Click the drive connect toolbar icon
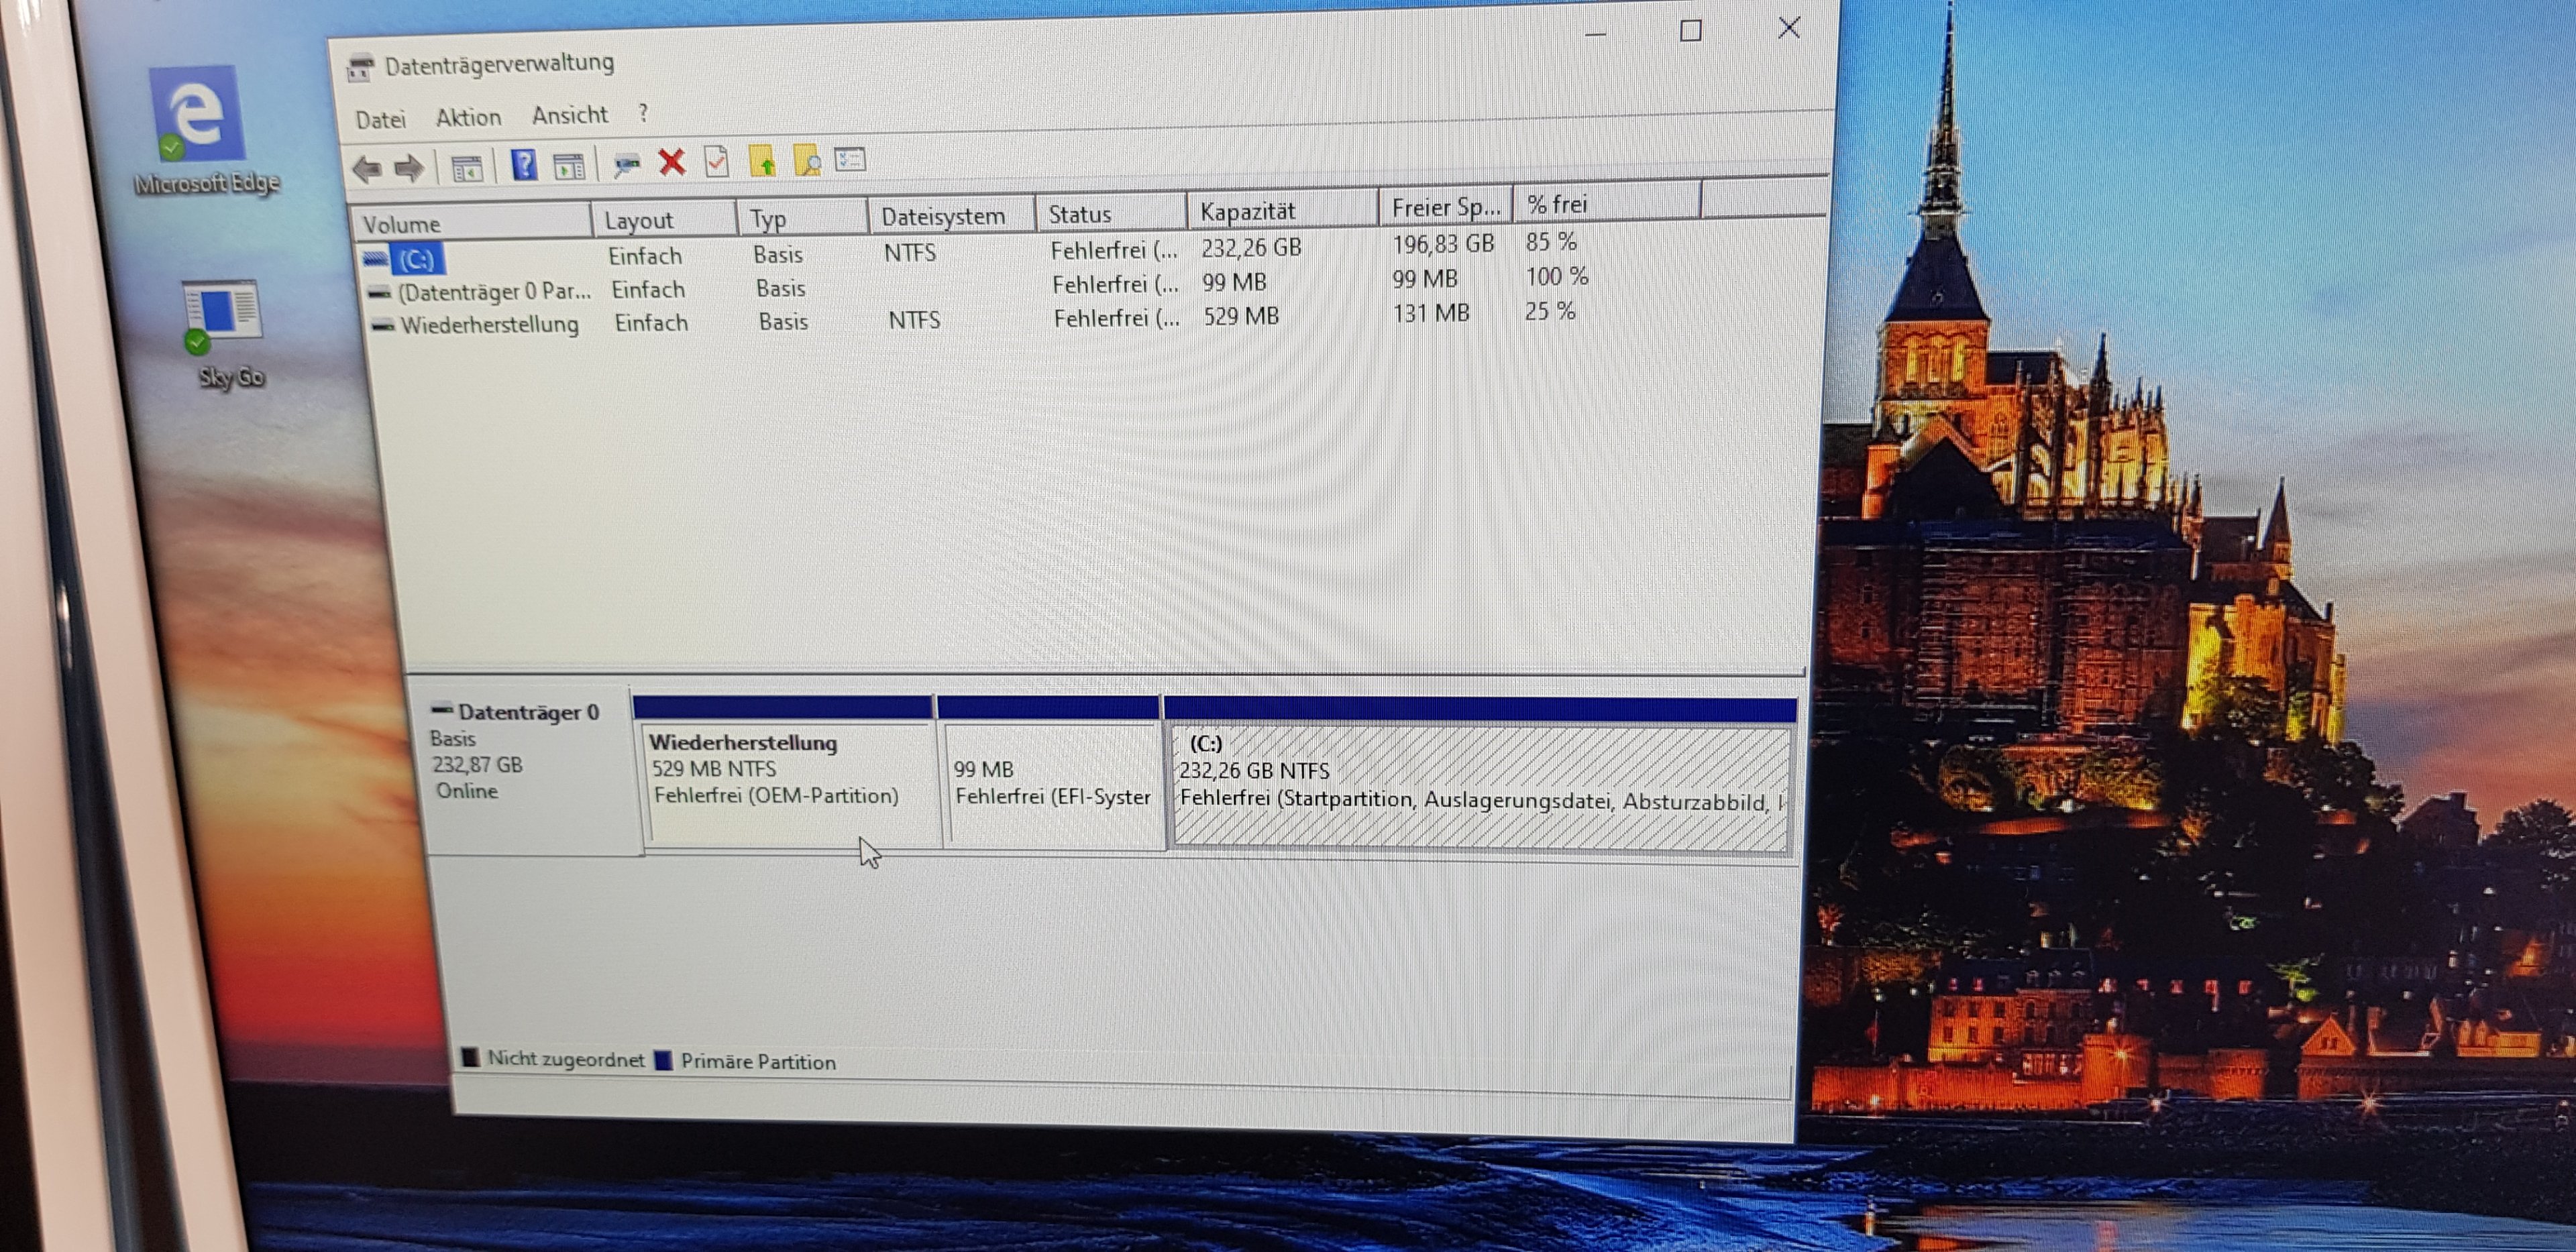The height and width of the screenshot is (1252, 2576). click(627, 164)
